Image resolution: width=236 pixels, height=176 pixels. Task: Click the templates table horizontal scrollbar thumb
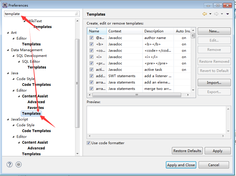click(x=137, y=95)
